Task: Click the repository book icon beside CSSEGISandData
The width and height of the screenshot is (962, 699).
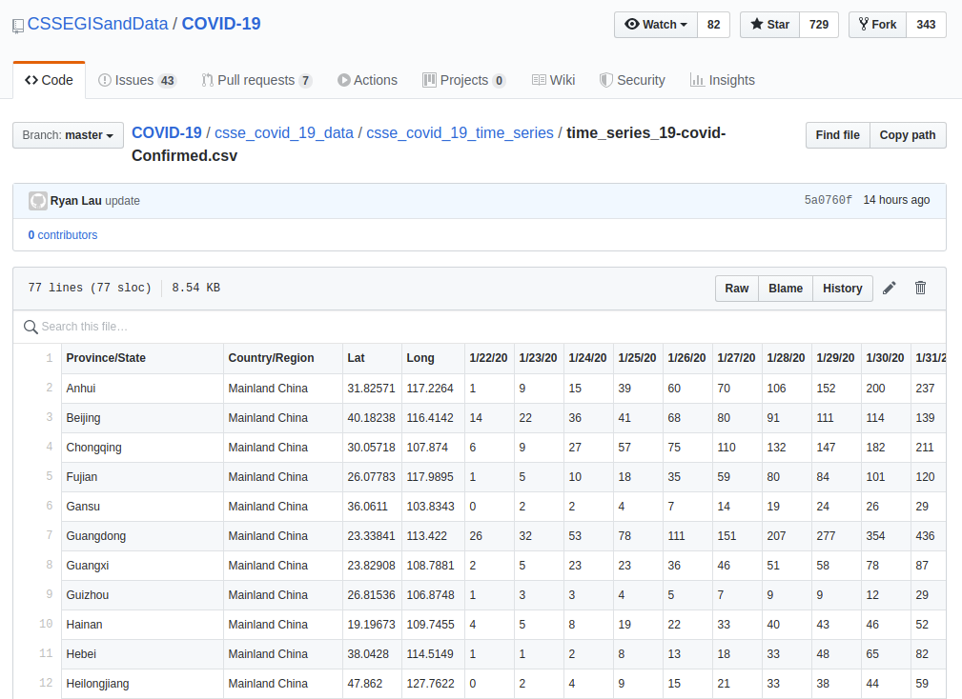Action: click(x=18, y=26)
